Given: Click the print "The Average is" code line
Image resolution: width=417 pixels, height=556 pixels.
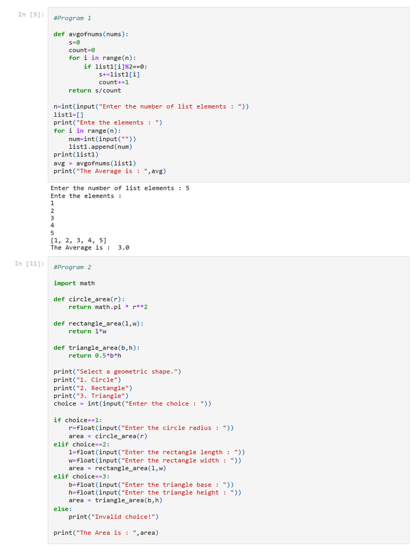Looking at the screenshot, I should 110,171.
